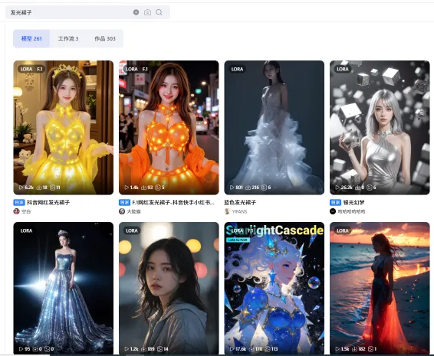Click the 17.6k run count play icon
This screenshot has height=356, width=434.
click(x=232, y=349)
